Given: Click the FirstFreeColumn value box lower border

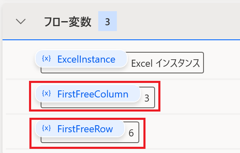Looking at the screenshot, I should pos(98,107).
